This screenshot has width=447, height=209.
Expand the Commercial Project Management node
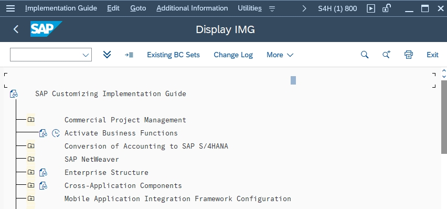point(31,120)
